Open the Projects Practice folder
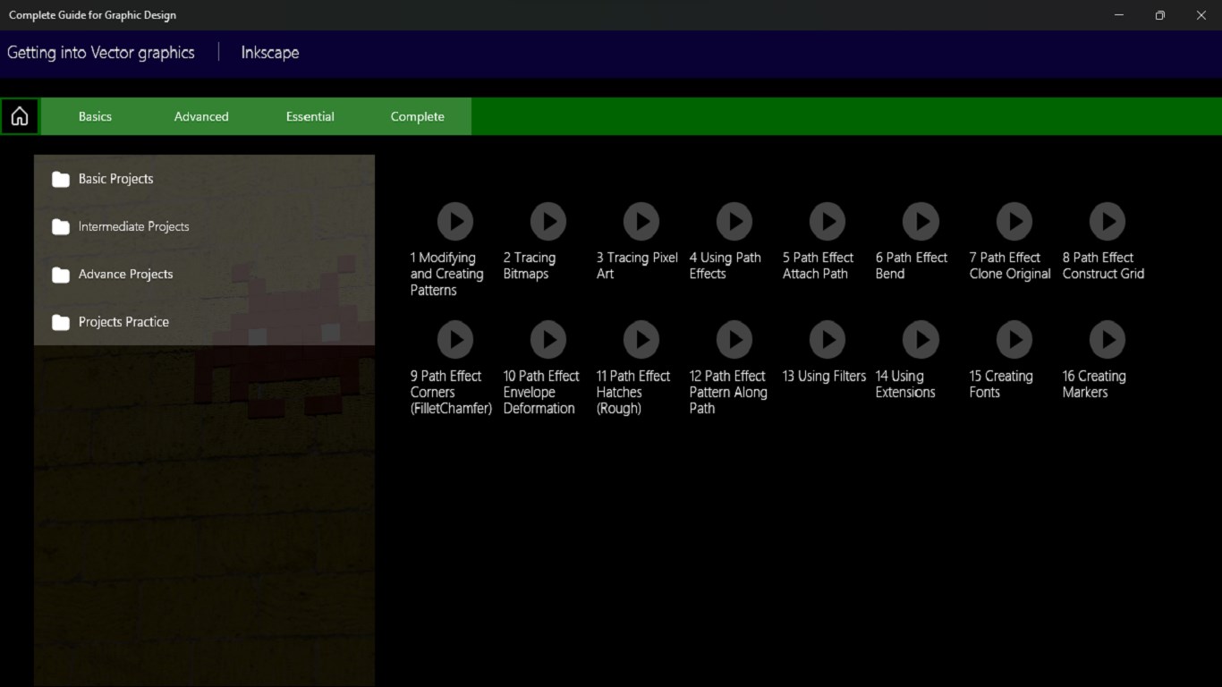Screen dimensions: 1222x687 [x=123, y=321]
